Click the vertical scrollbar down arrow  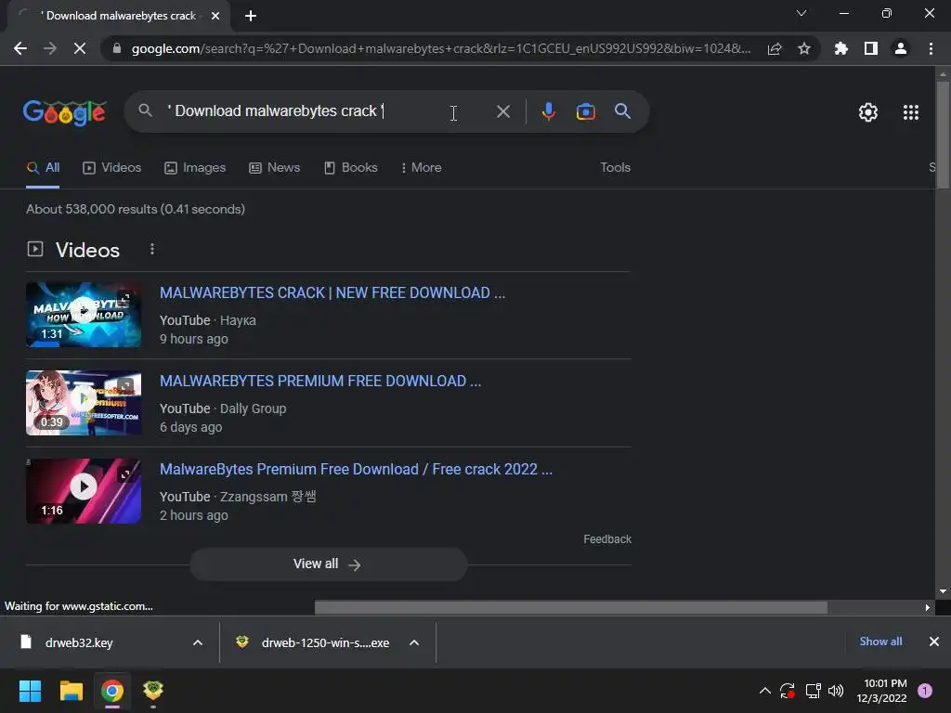[943, 591]
